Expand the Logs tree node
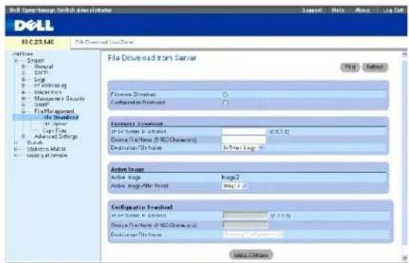 23,79
